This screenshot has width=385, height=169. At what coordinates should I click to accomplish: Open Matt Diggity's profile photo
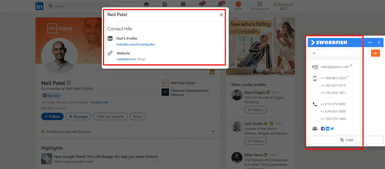[237, 95]
